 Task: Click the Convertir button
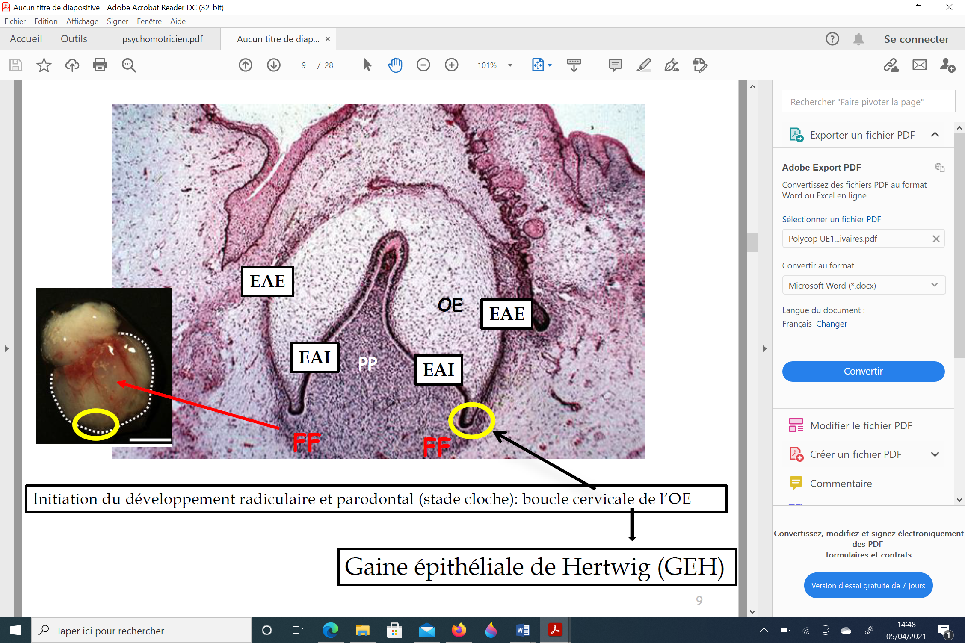click(x=863, y=371)
